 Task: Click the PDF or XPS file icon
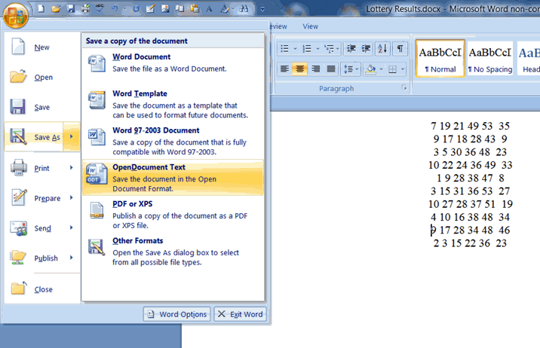97,211
